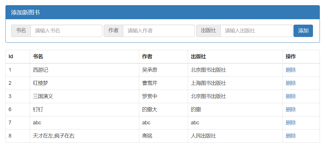Click the 出版社 column header
Screen dimensions: 325x147
198,57
